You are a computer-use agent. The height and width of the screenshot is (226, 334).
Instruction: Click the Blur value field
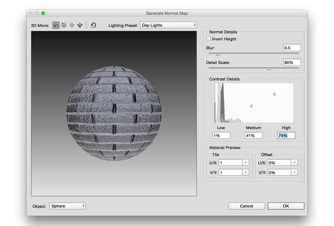[x=292, y=48]
